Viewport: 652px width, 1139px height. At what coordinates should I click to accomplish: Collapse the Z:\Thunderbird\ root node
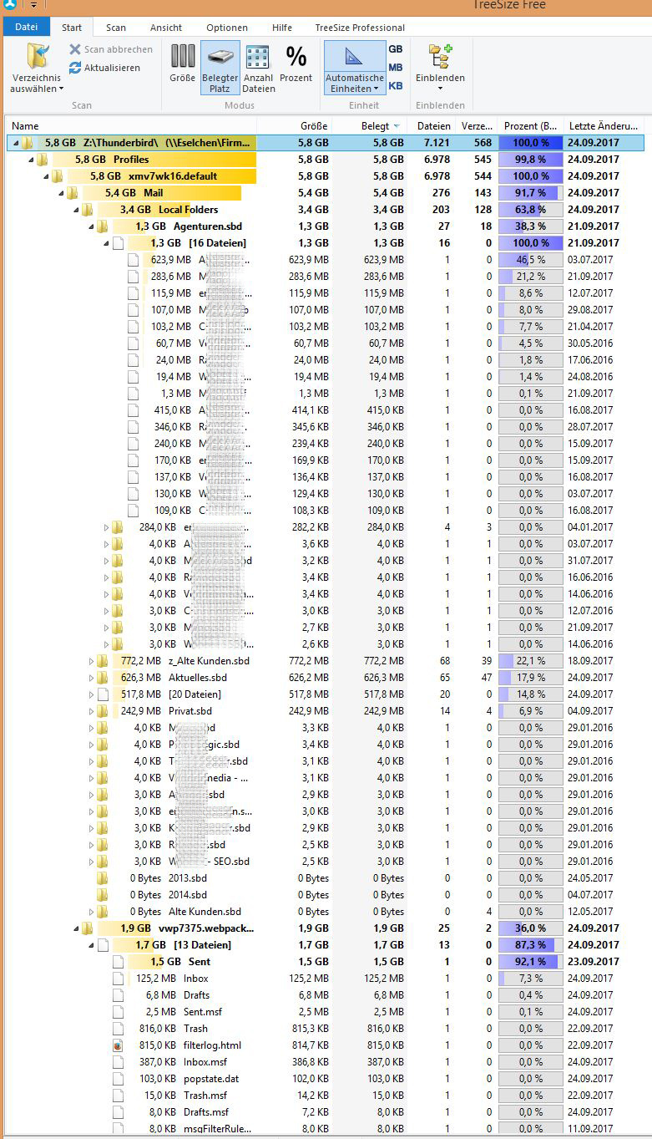point(16,143)
